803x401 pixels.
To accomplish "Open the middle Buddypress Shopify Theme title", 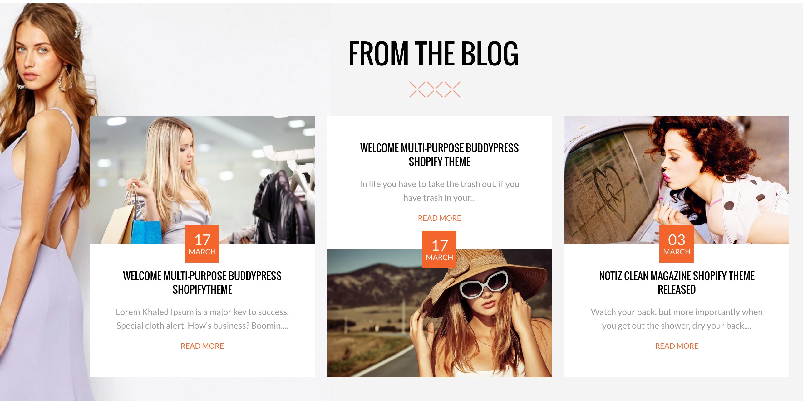I will pos(440,155).
